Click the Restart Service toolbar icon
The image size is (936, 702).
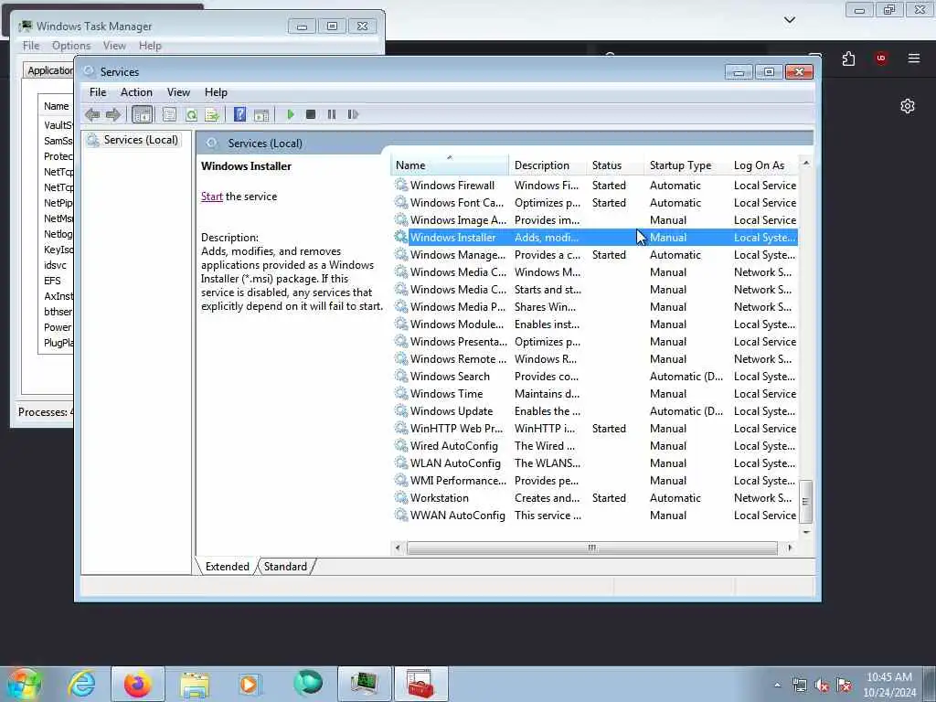tap(353, 114)
